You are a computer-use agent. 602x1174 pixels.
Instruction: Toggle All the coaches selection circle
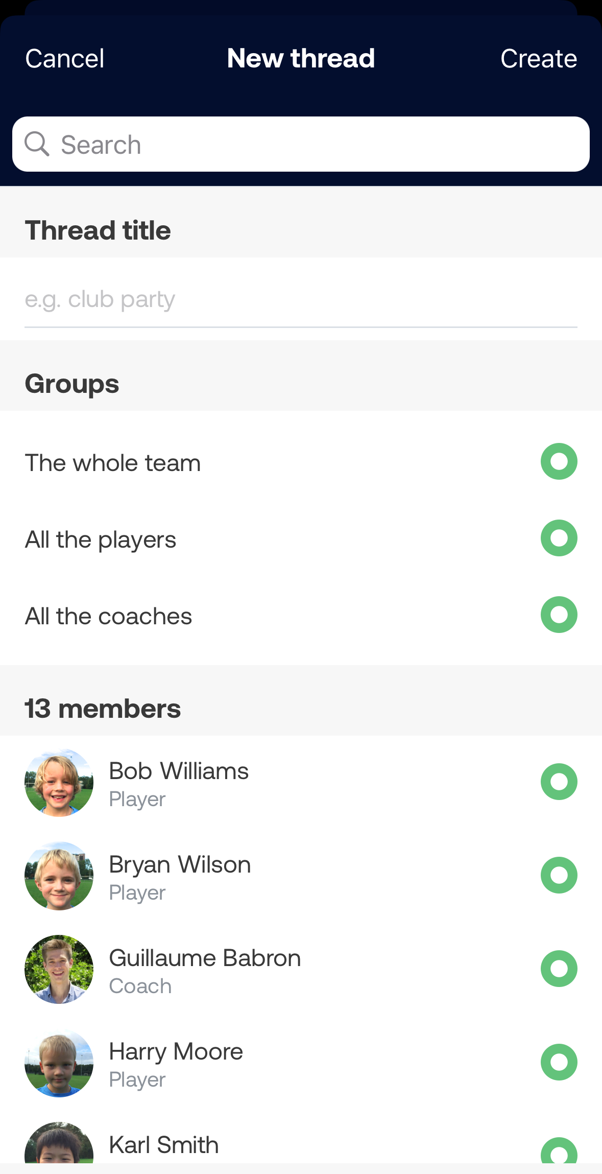[x=559, y=615]
